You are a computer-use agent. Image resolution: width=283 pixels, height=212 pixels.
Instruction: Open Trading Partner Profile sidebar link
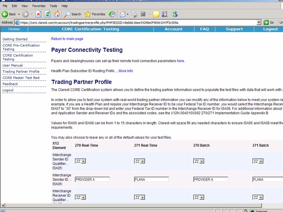pyautogui.click(x=21, y=72)
